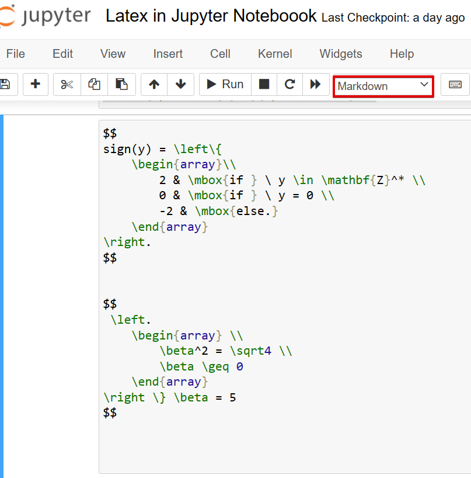Screen dimensions: 471x478
Task: Move the cell up with up-arrow icon
Action: [x=153, y=84]
